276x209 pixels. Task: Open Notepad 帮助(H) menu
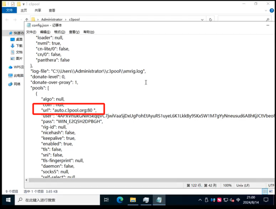[x=89, y=32]
